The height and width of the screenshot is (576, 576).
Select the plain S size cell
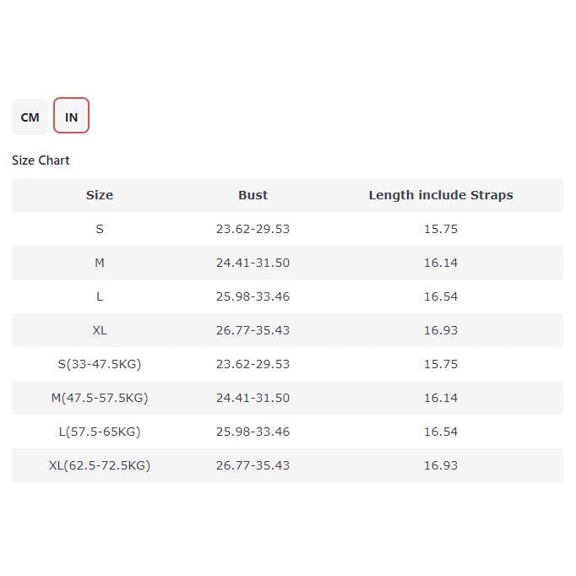(x=100, y=229)
